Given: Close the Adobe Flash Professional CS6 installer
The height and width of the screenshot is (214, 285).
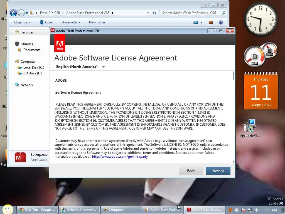Looking at the screenshot, I should (x=230, y=31).
